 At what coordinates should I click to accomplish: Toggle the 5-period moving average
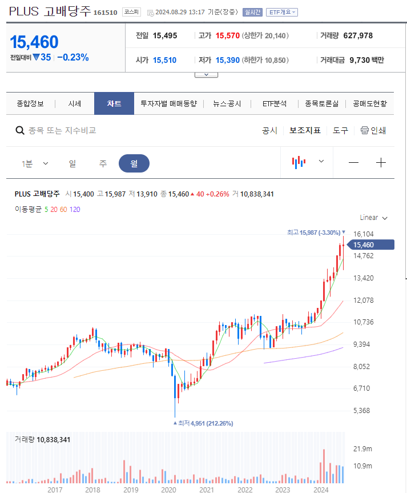(46, 210)
